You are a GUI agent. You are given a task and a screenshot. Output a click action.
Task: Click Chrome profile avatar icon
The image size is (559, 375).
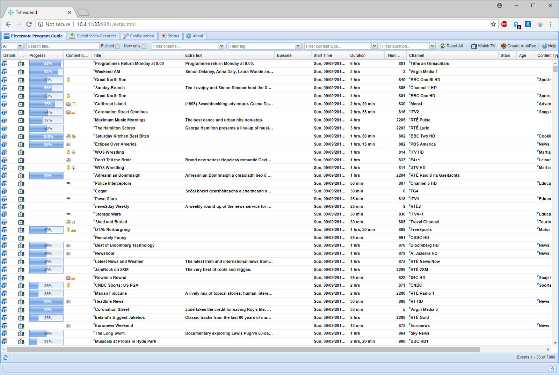point(500,6)
